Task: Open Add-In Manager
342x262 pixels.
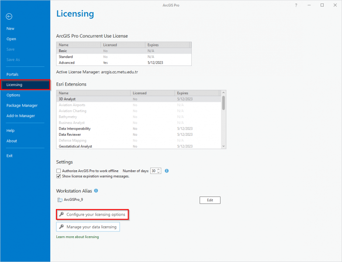Action: tap(21, 116)
